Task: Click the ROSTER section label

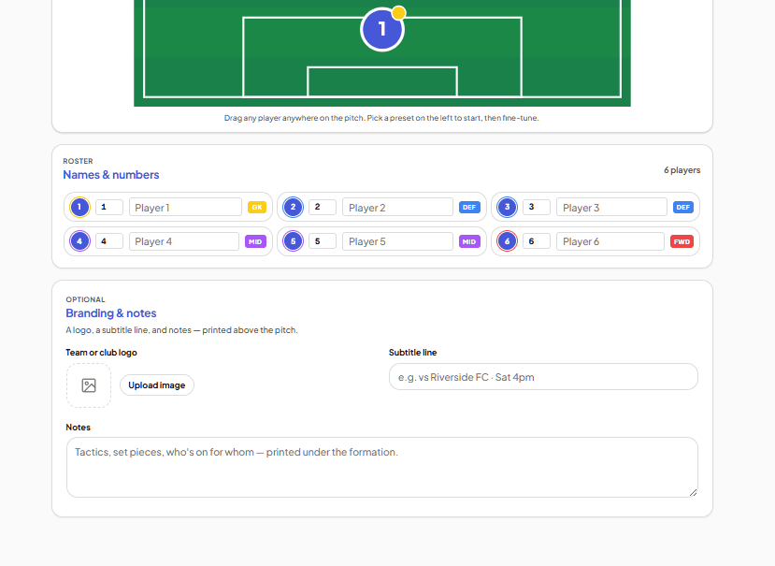Action: [79, 161]
